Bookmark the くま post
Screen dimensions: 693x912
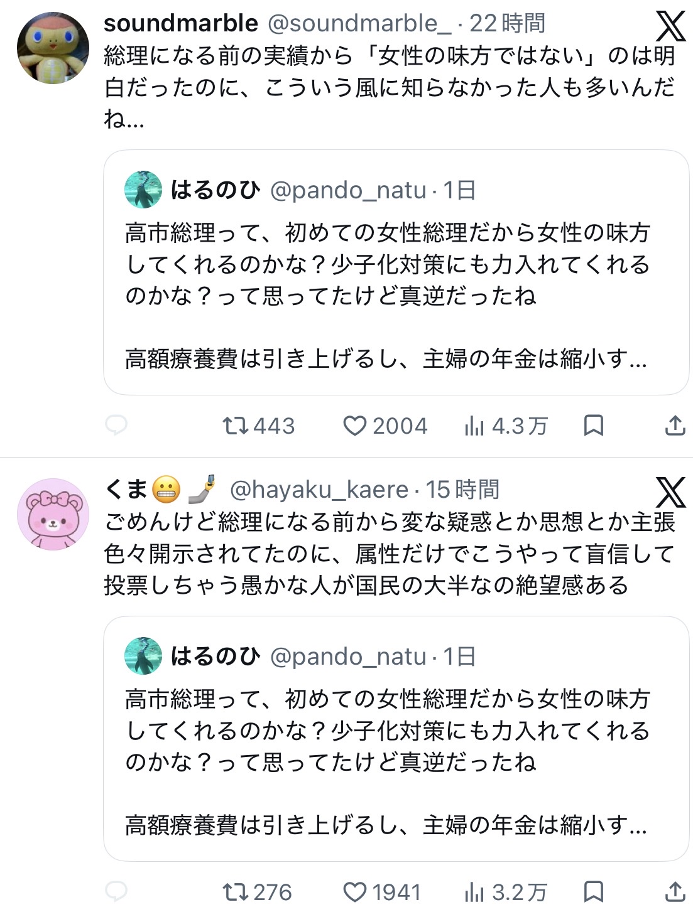click(x=593, y=891)
